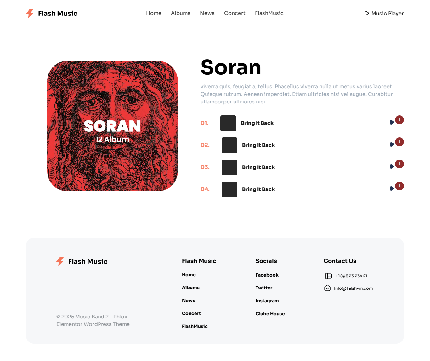Image resolution: width=430 pixels, height=361 pixels.
Task: Click the phone icon under Contact Us
Action: tap(328, 276)
